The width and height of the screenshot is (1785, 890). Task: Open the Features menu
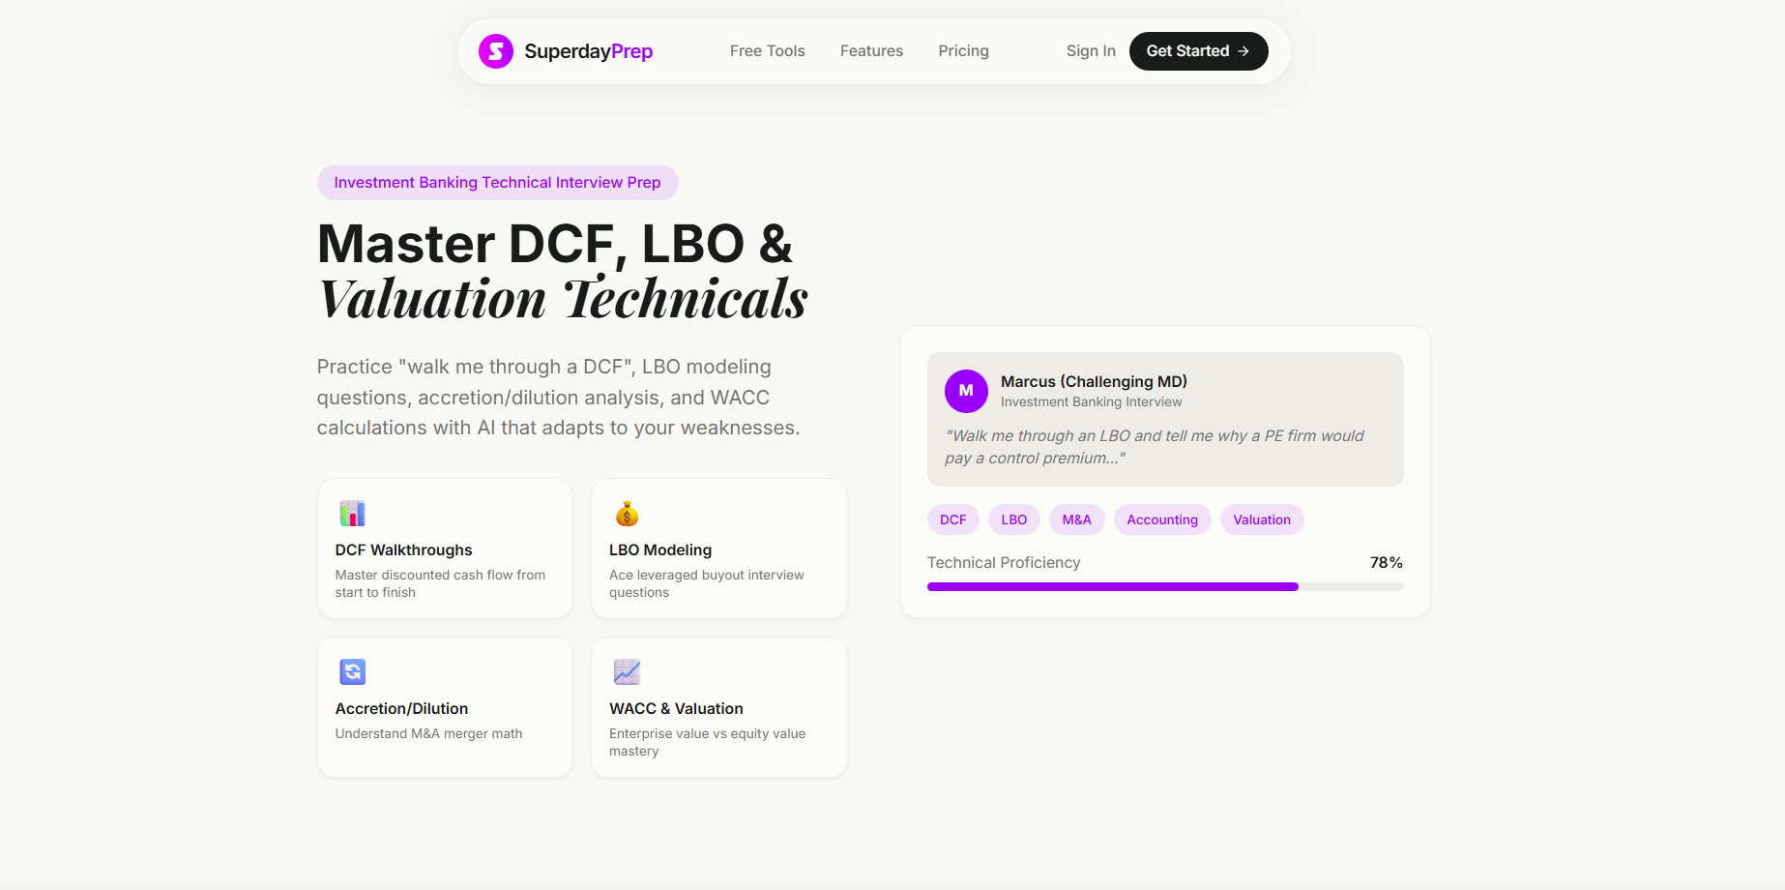tap(871, 50)
